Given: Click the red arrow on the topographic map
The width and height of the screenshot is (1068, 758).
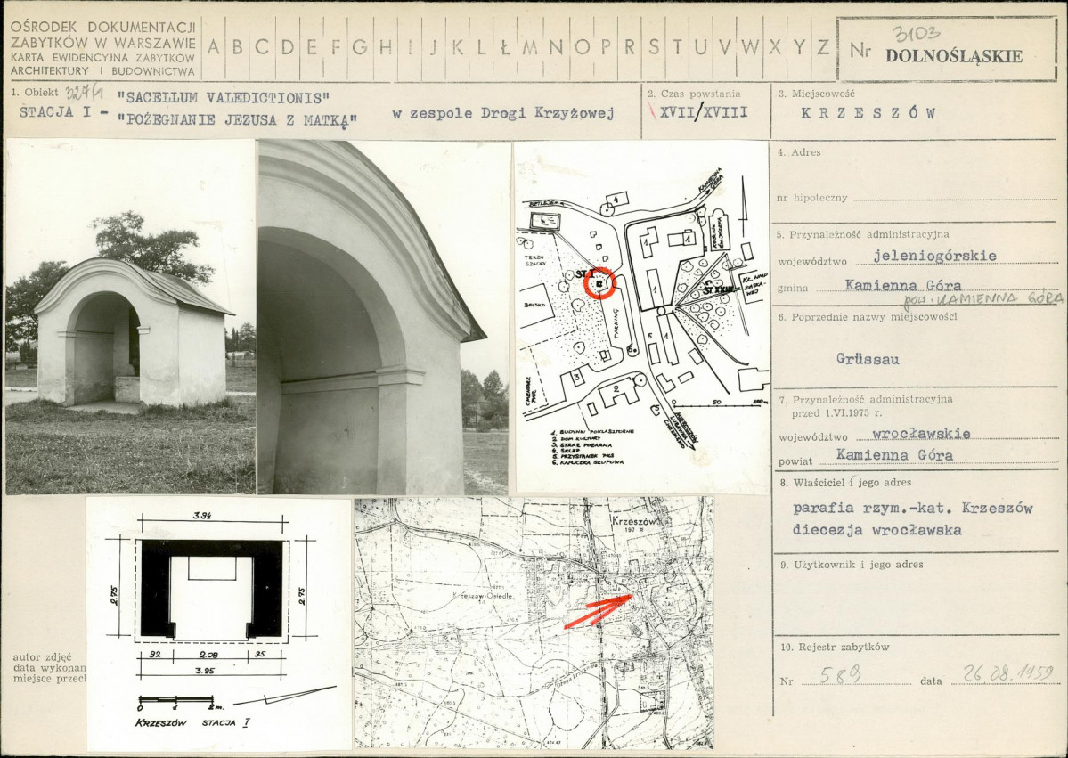Looking at the screenshot, I should pyautogui.click(x=599, y=609).
